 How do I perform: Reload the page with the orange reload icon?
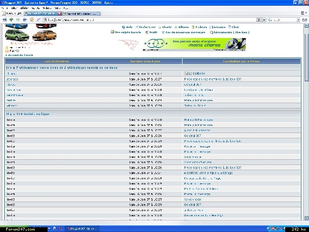pyautogui.click(x=31, y=19)
